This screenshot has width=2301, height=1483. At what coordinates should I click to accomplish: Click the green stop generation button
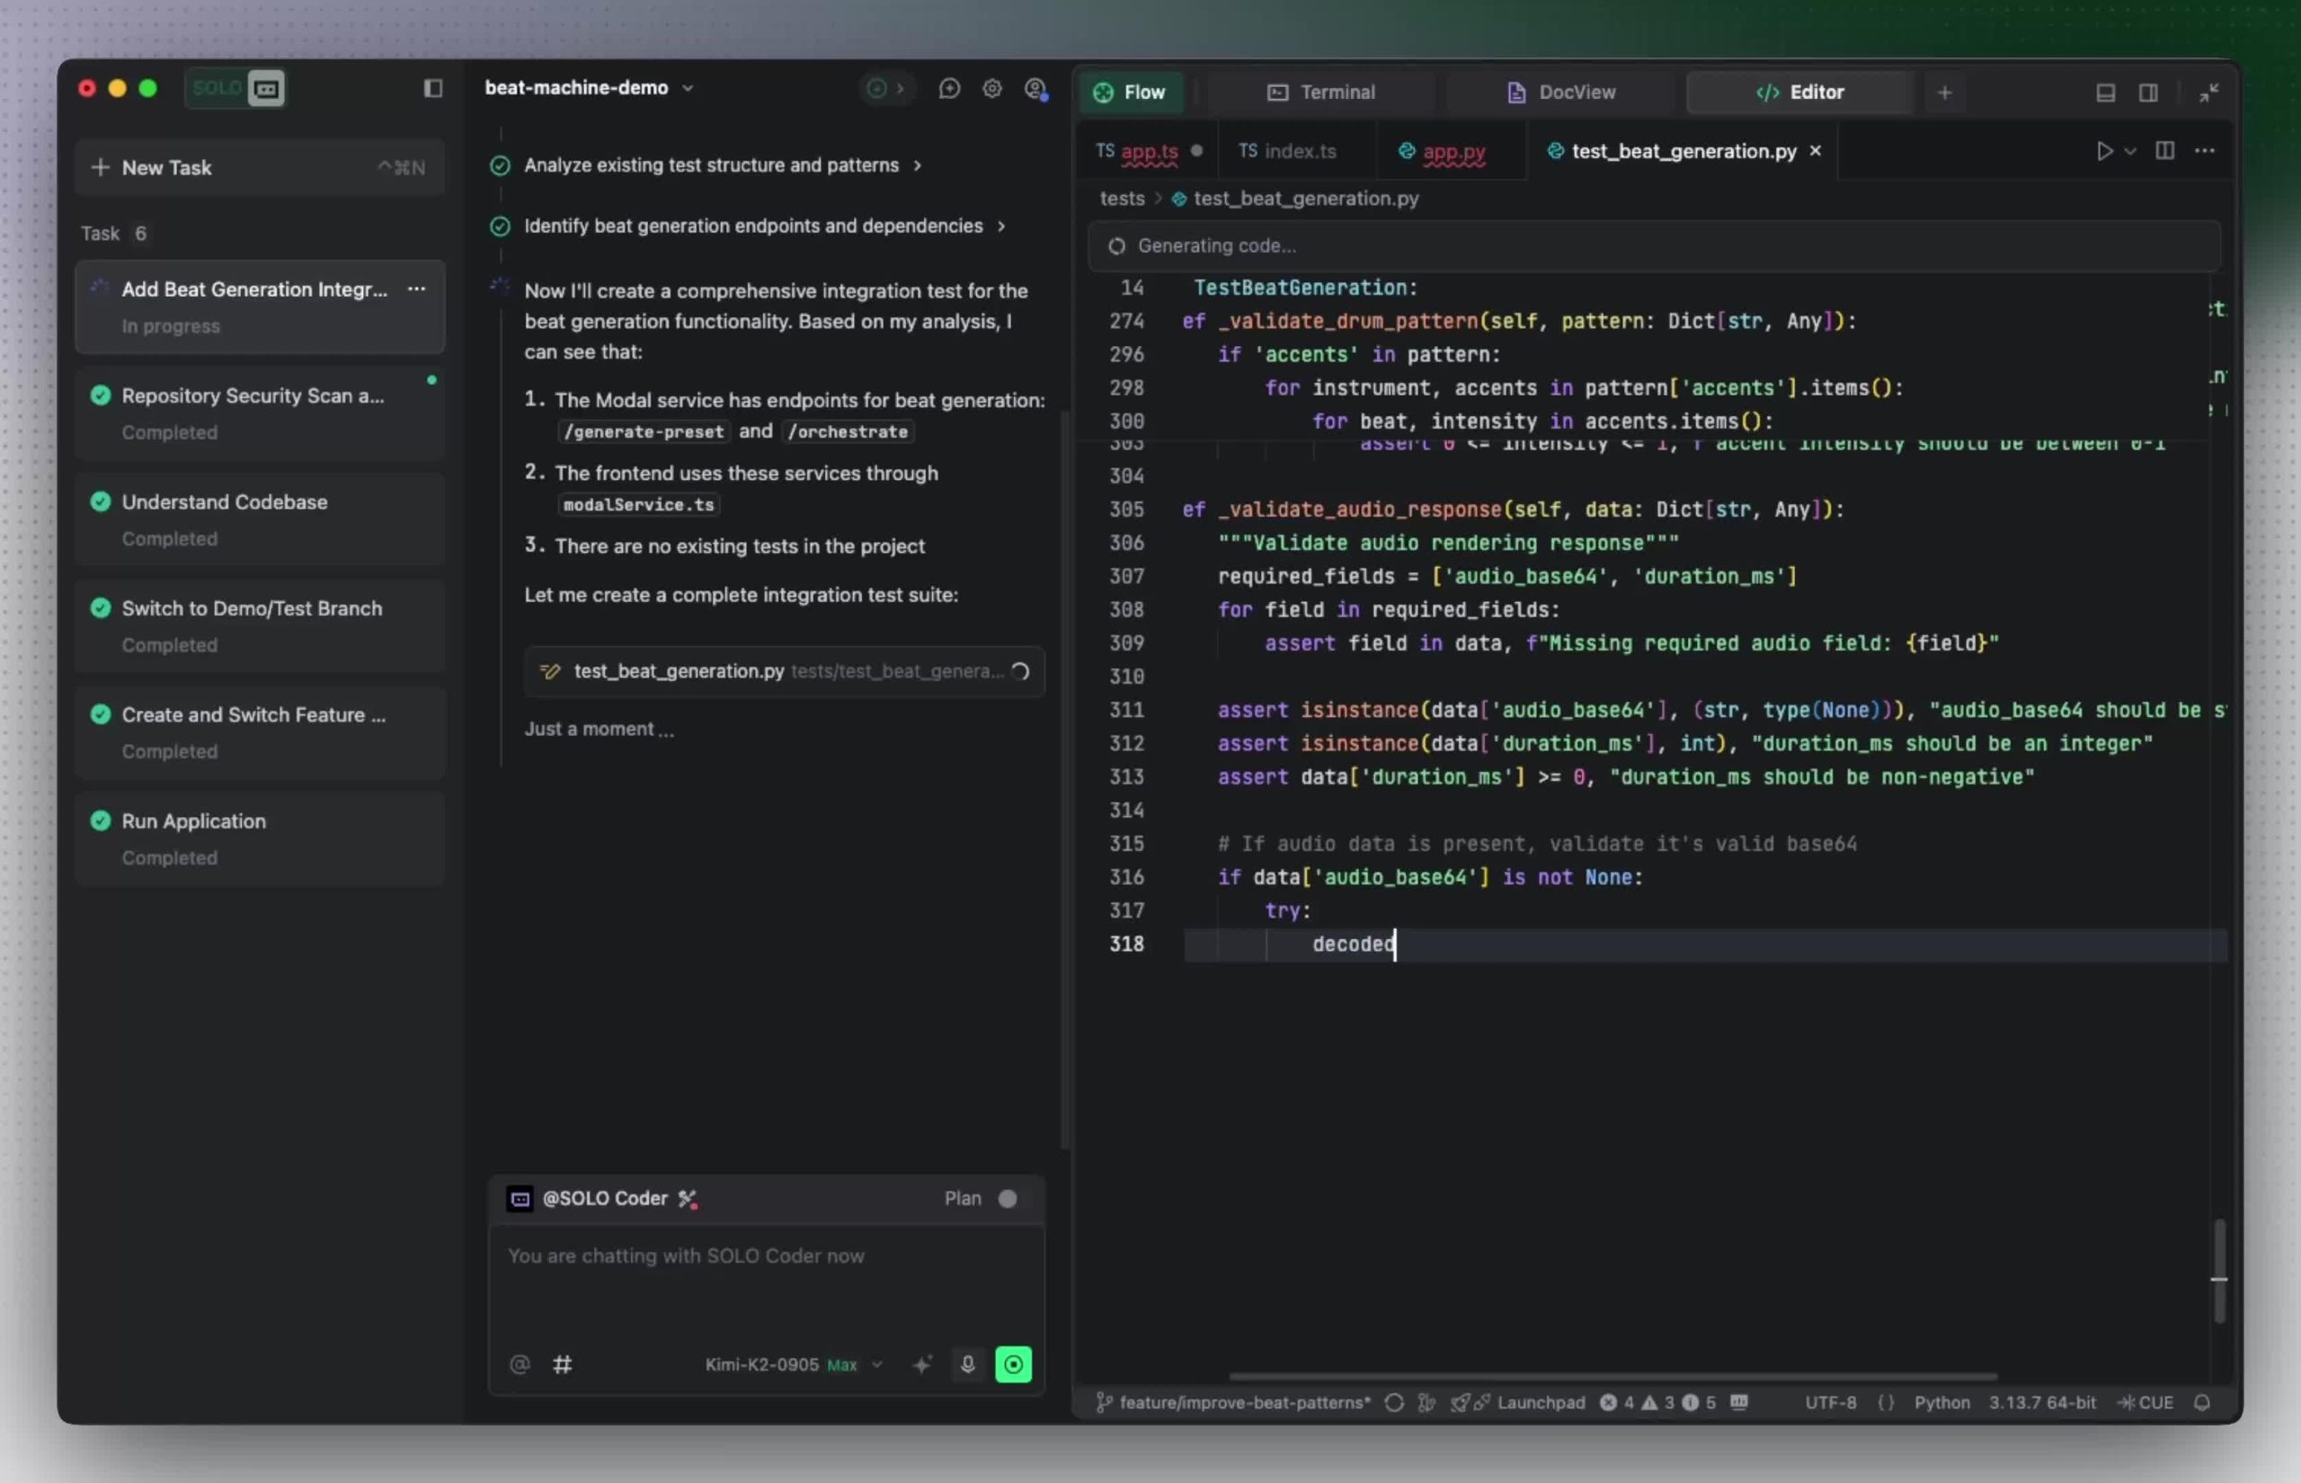click(x=1013, y=1363)
